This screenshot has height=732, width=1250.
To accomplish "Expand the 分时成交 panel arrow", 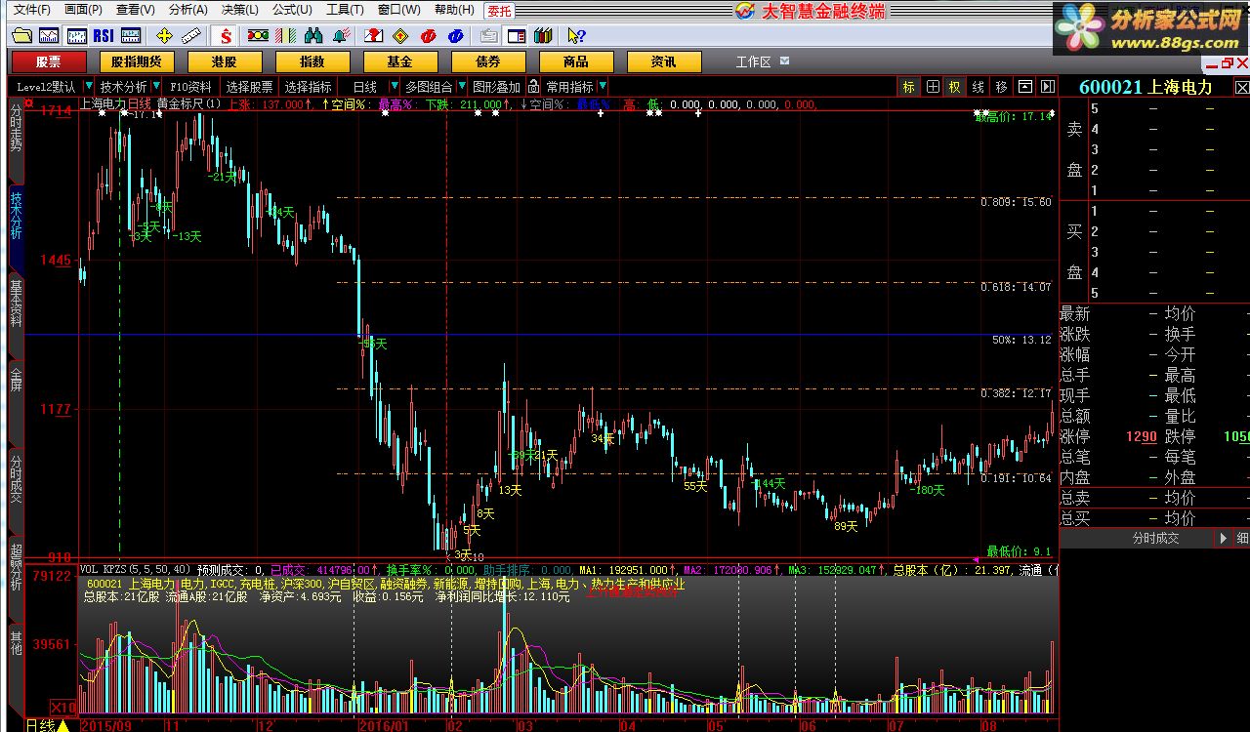I will 1225,538.
